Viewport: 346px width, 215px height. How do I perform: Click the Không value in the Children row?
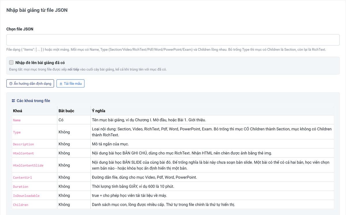(64, 205)
